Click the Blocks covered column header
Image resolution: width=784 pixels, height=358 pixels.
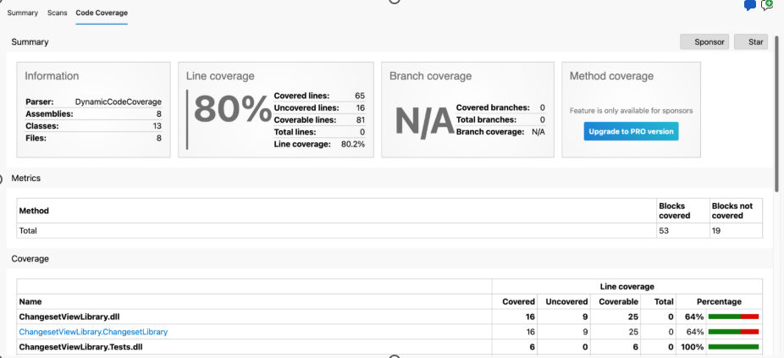pyautogui.click(x=674, y=211)
